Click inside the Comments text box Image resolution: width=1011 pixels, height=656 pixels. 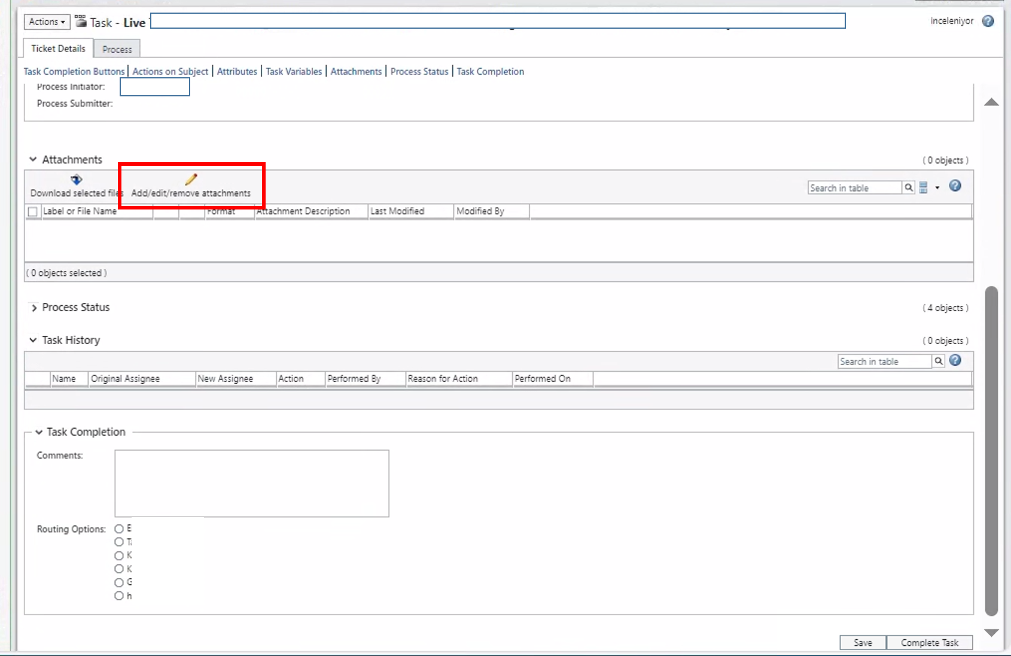pyautogui.click(x=251, y=483)
